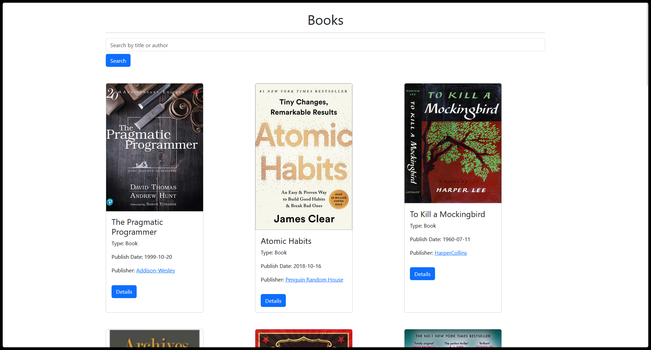Click the Books page heading
The height and width of the screenshot is (350, 651).
(325, 20)
